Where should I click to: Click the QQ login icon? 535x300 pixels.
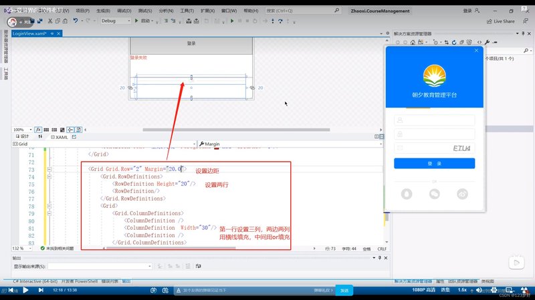tap(407, 194)
